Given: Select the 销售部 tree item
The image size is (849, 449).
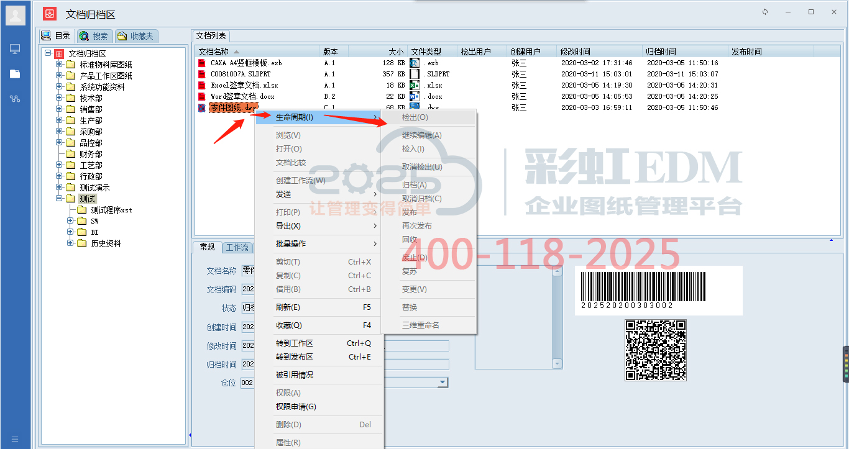Looking at the screenshot, I should [91, 109].
